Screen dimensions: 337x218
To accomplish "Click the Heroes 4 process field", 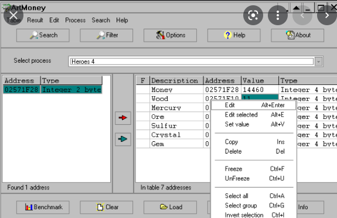I will [192, 62].
